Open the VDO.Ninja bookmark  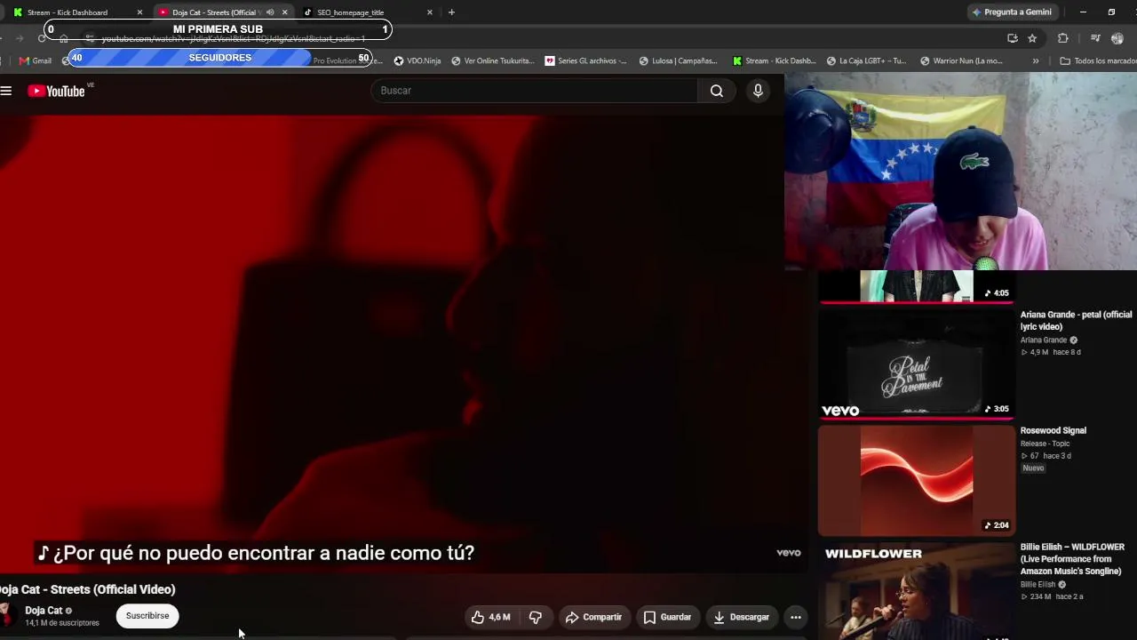point(417,61)
